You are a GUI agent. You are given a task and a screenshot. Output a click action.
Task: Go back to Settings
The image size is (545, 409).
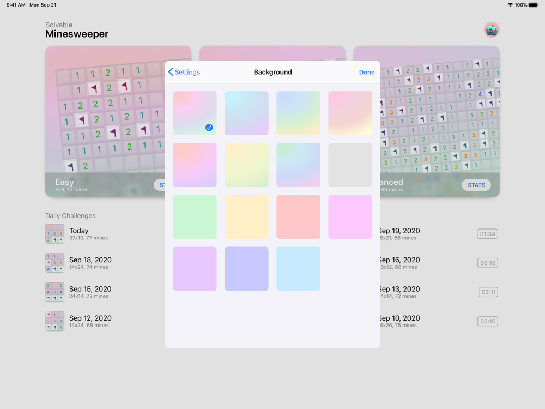coord(184,72)
